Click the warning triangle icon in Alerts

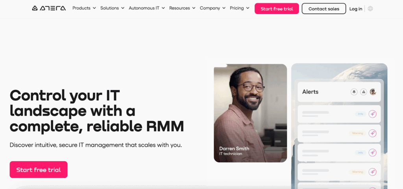(x=363, y=92)
